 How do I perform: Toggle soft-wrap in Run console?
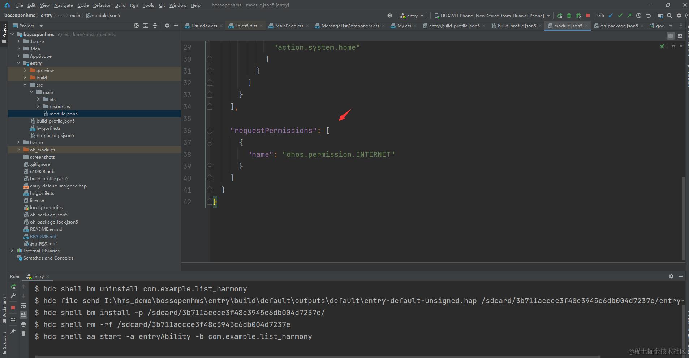point(23,305)
